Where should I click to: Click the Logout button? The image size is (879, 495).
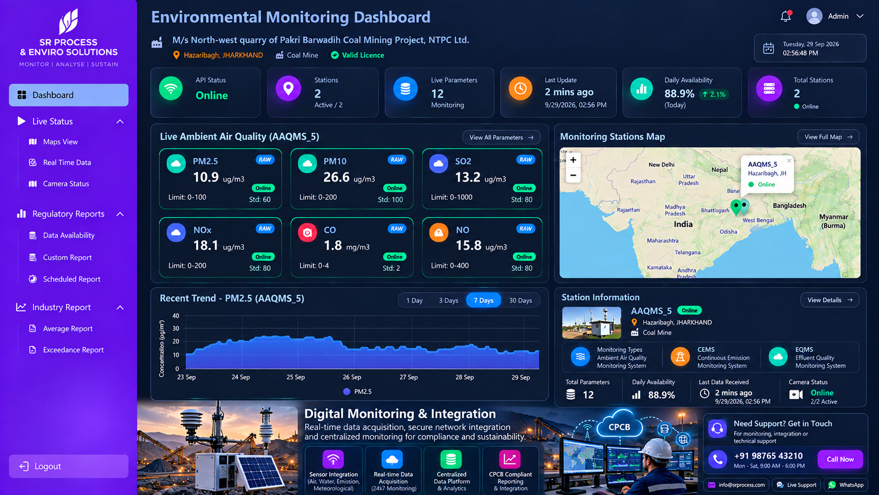(x=68, y=466)
